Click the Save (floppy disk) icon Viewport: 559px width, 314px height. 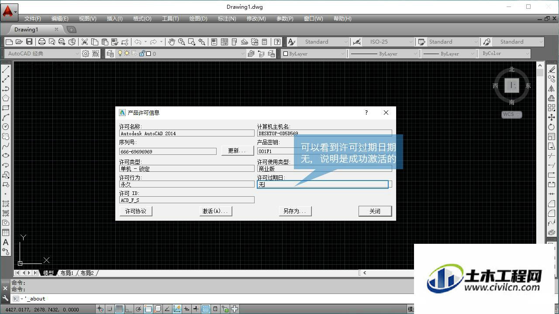(x=29, y=42)
